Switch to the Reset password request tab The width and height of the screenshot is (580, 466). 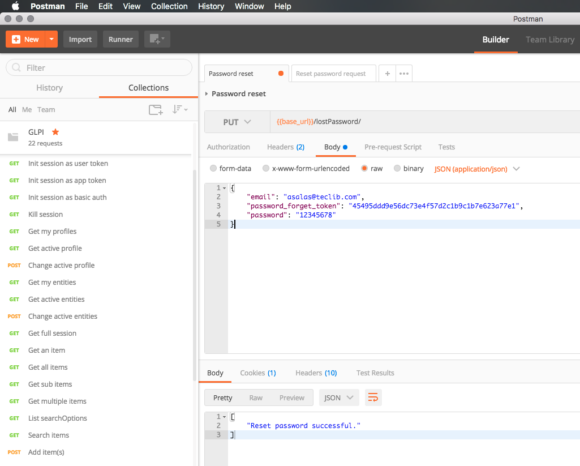pos(334,73)
